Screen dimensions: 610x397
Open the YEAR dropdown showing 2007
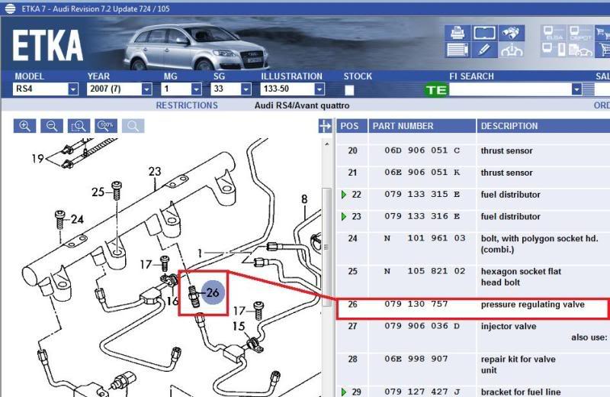(146, 89)
